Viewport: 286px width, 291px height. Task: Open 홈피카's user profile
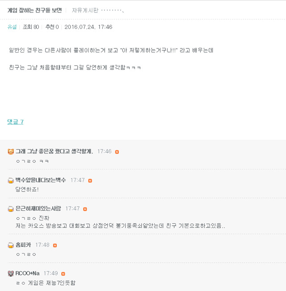pos(23,245)
